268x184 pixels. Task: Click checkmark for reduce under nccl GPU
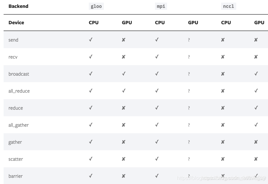[256, 108]
